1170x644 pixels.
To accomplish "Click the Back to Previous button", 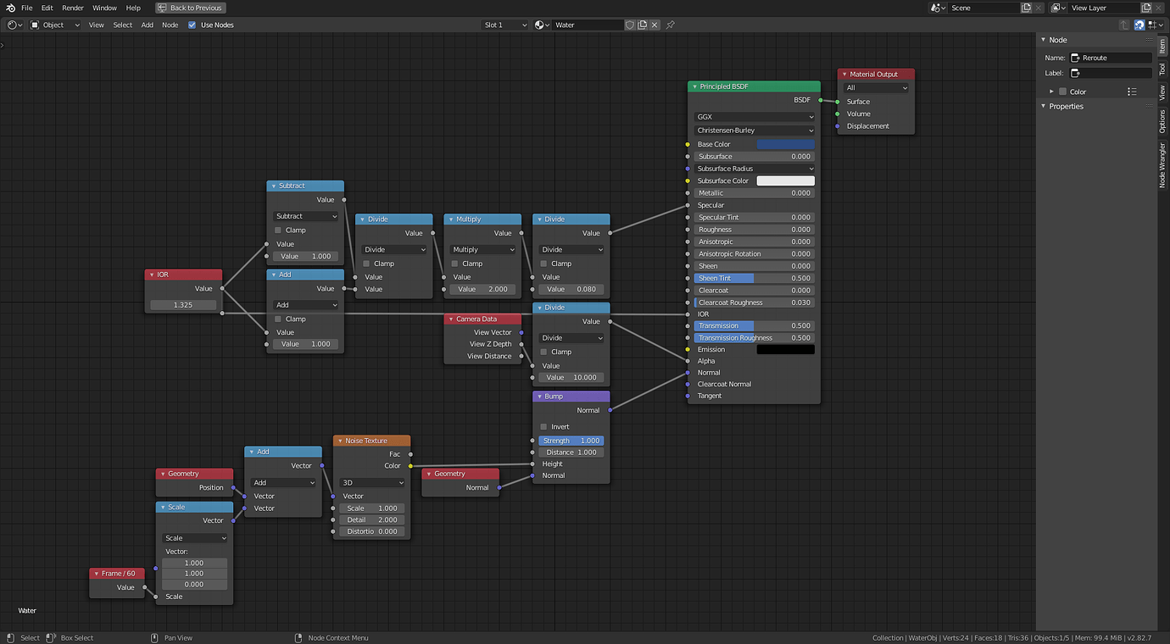I will tap(191, 8).
